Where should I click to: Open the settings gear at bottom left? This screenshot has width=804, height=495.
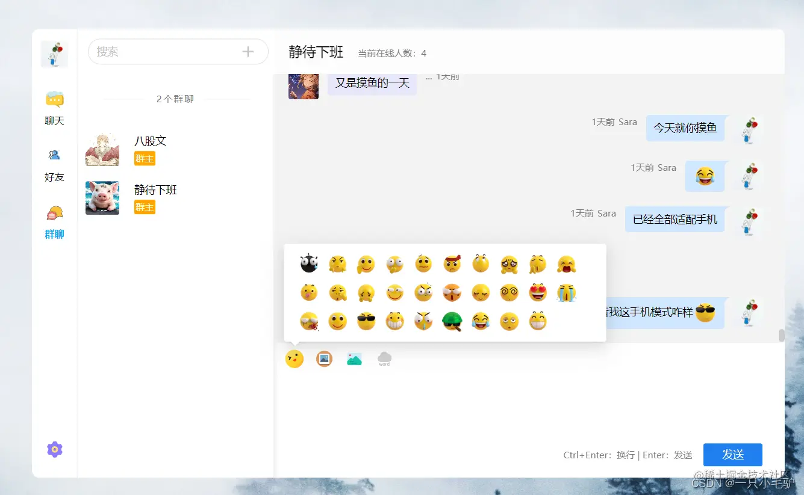click(55, 449)
